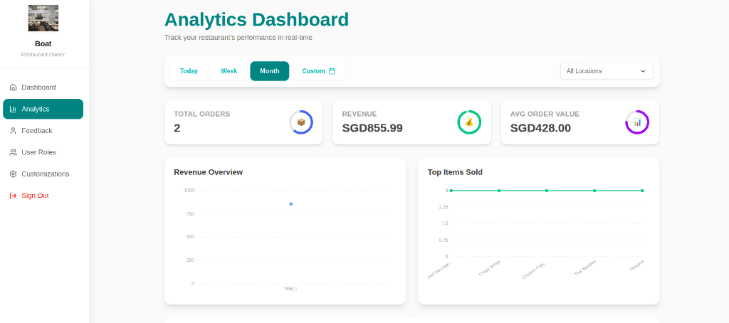Image resolution: width=729 pixels, height=323 pixels.
Task: Click the 'Crispy Wings' axis label
Action: pyautogui.click(x=490, y=268)
